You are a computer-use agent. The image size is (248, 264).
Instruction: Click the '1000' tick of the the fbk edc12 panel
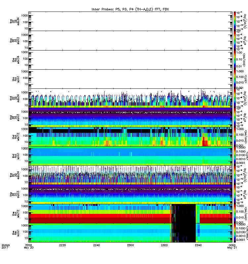pyautogui.click(x=24, y=206)
